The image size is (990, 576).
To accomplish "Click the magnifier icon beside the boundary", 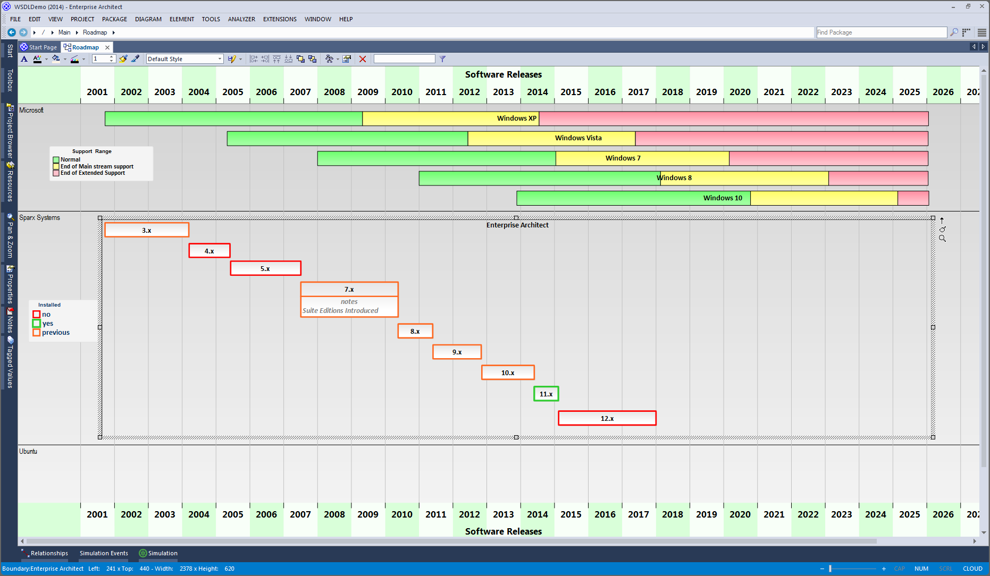I will 942,239.
